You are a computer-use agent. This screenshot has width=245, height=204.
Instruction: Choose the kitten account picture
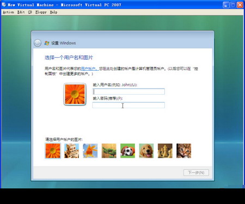pos(183,151)
